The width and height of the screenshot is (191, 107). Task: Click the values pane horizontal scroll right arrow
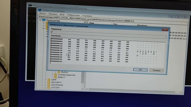point(181,92)
